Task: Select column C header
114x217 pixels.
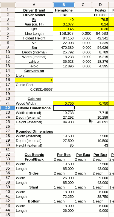Action: (x=83, y=5)
